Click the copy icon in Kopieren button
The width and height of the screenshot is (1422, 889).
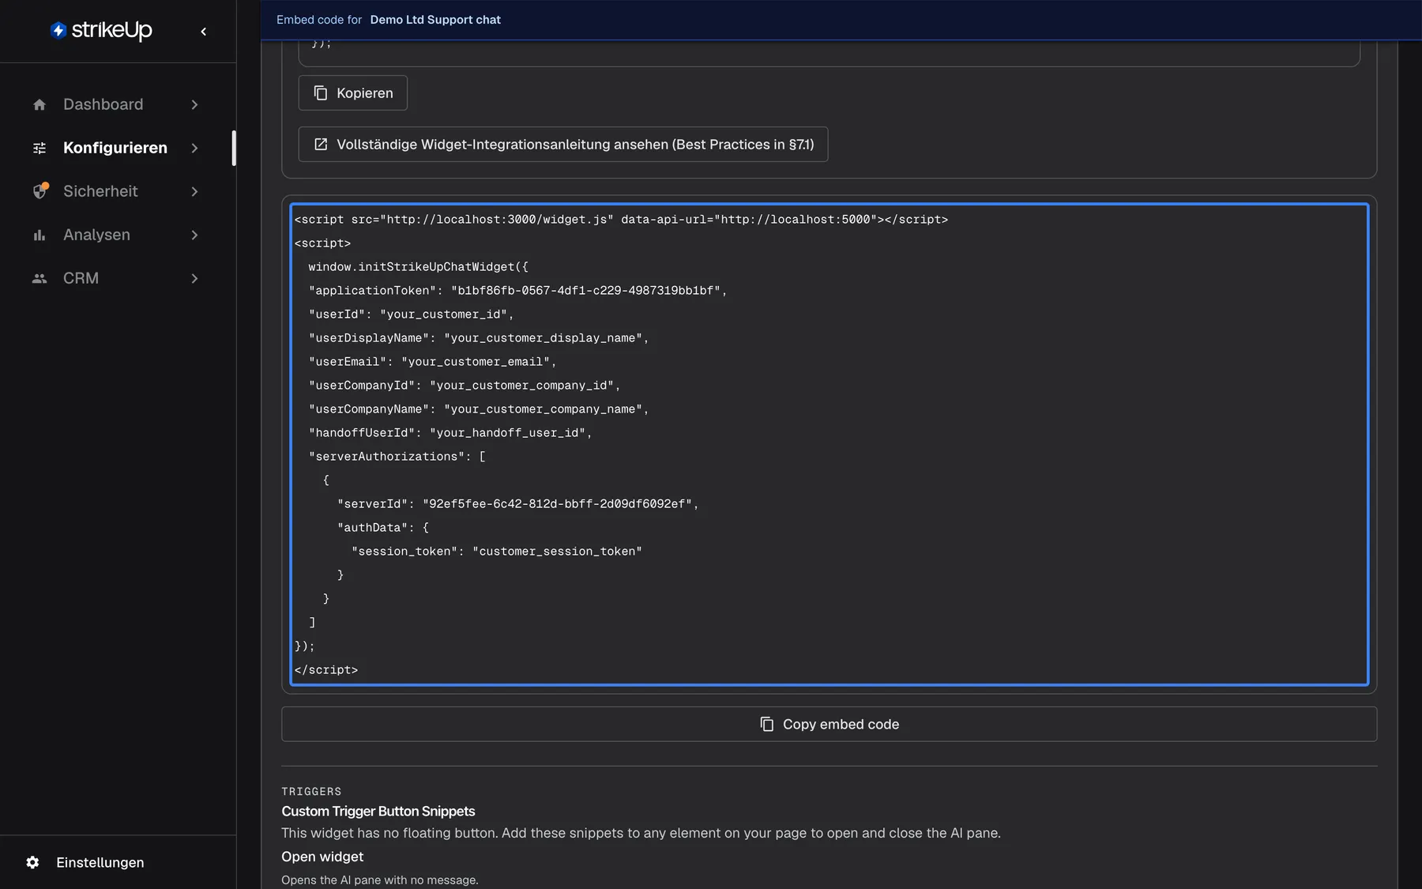coord(321,93)
